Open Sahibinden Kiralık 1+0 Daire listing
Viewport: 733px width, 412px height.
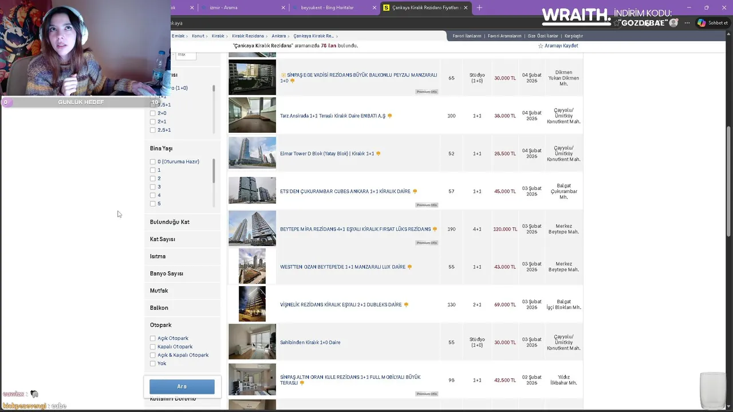coord(310,342)
